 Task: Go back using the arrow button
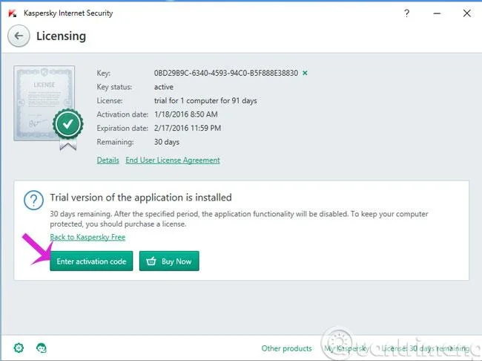click(x=19, y=36)
